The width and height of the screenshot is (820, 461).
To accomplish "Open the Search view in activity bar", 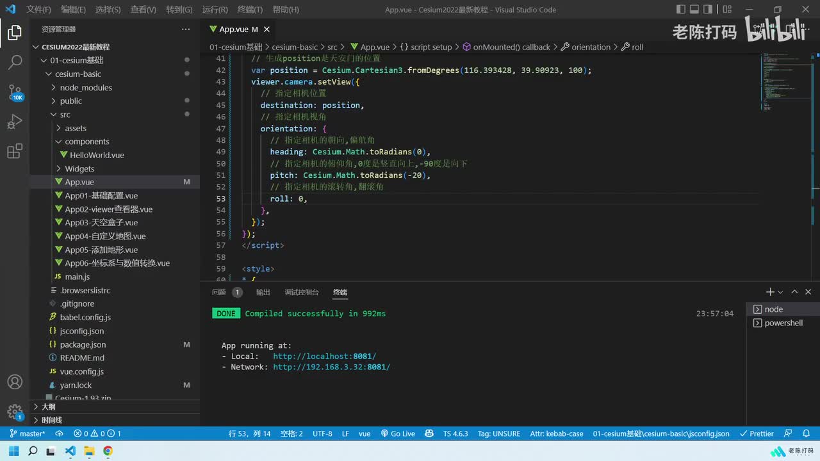I will 15,62.
